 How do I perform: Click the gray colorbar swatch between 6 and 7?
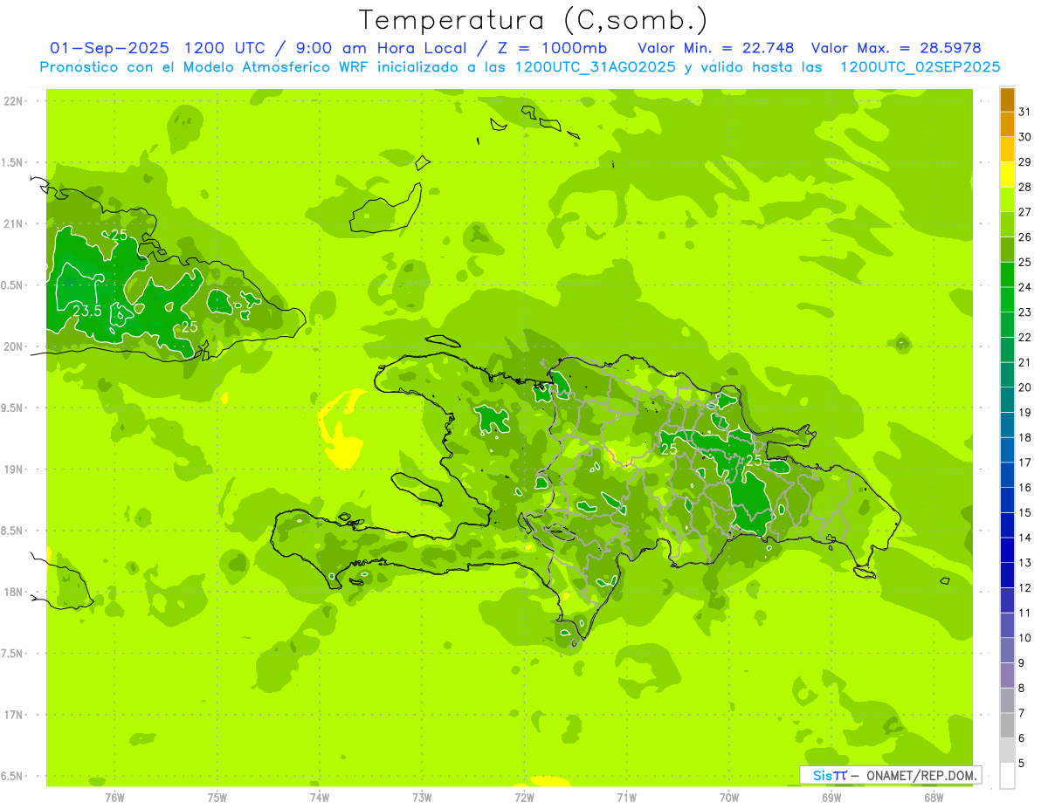click(x=1007, y=725)
